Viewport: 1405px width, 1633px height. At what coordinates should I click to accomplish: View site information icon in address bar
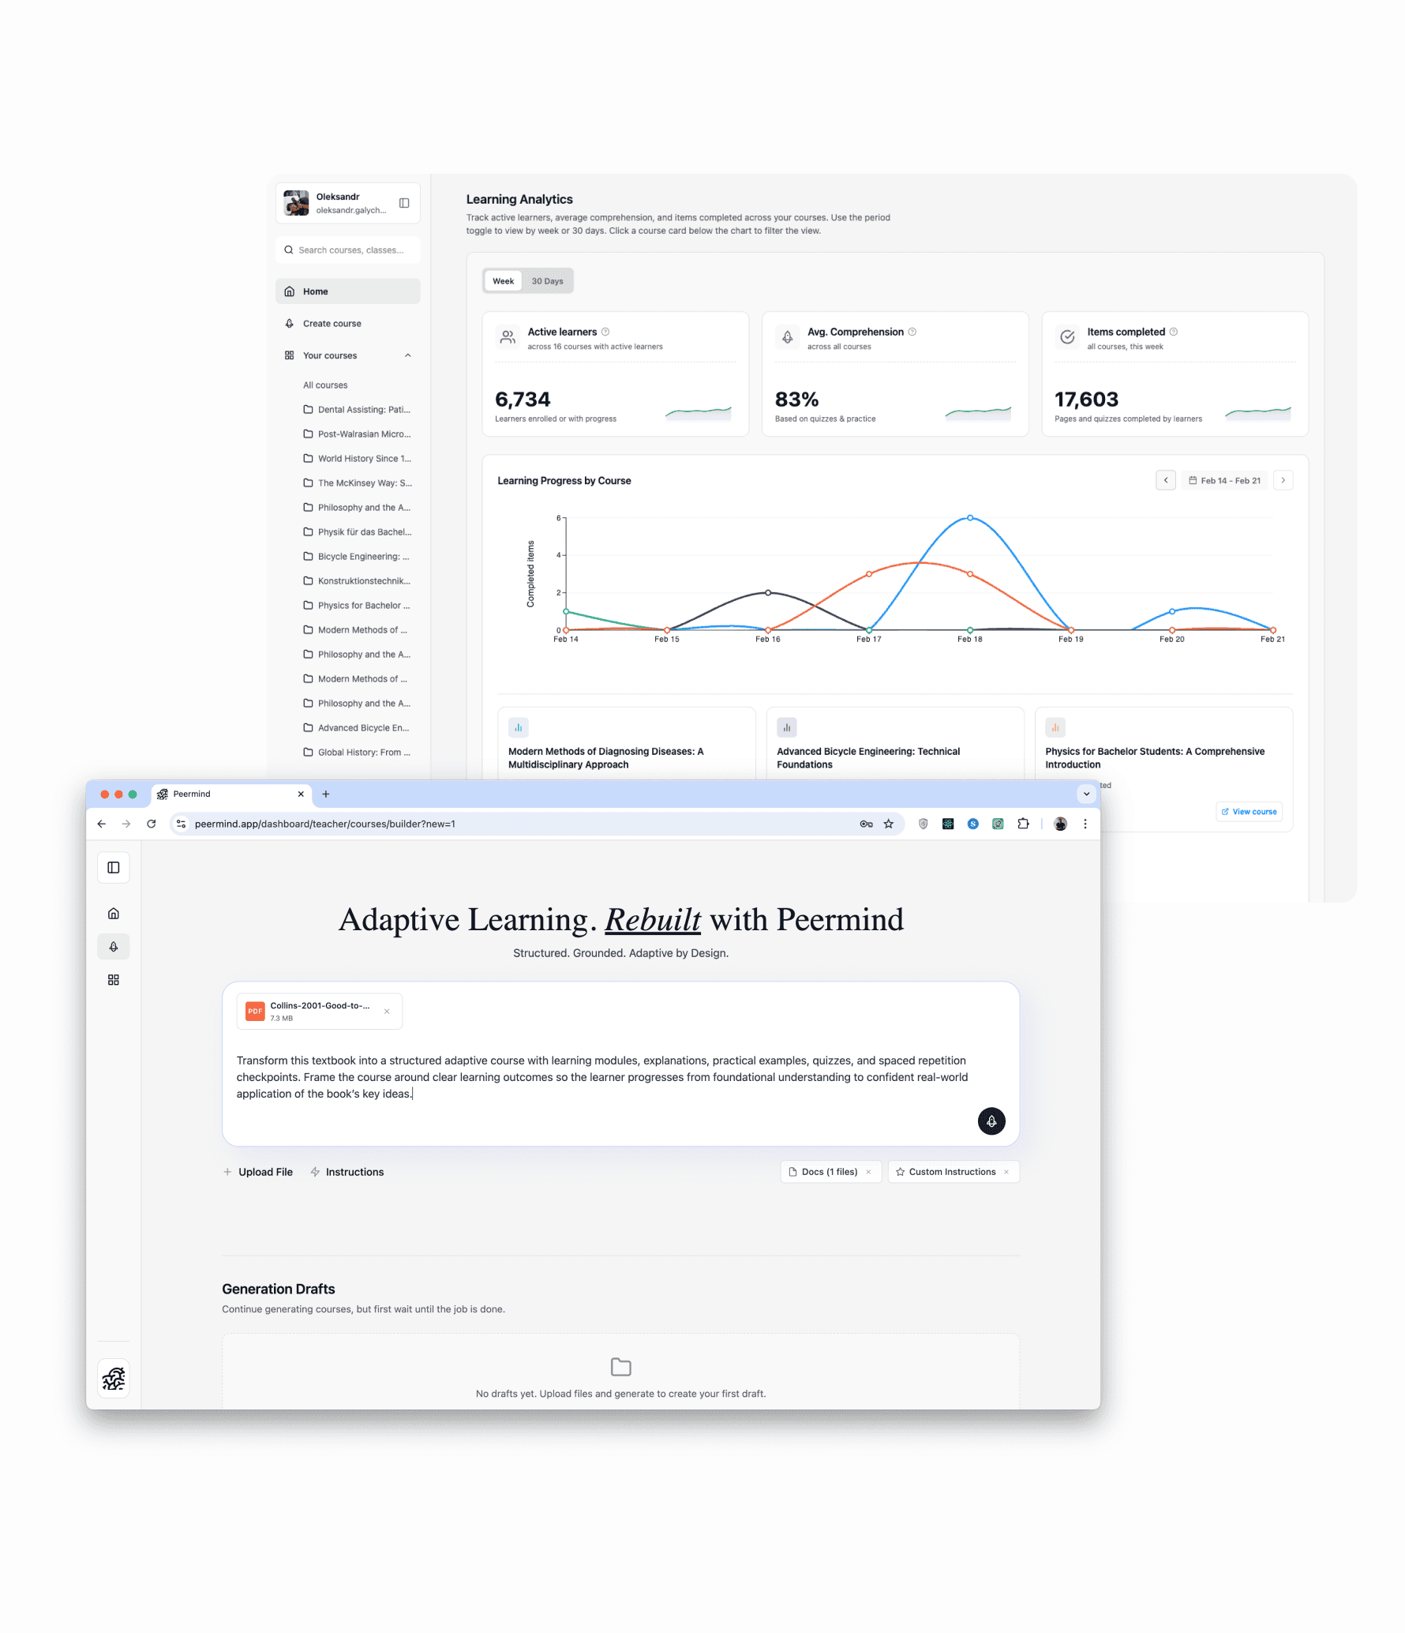click(x=181, y=824)
